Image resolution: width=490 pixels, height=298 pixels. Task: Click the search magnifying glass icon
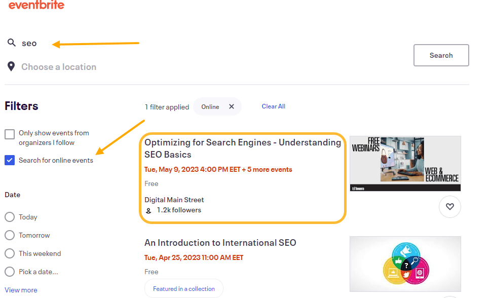[11, 43]
